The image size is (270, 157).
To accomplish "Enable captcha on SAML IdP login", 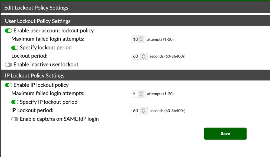I will [x=15, y=119].
